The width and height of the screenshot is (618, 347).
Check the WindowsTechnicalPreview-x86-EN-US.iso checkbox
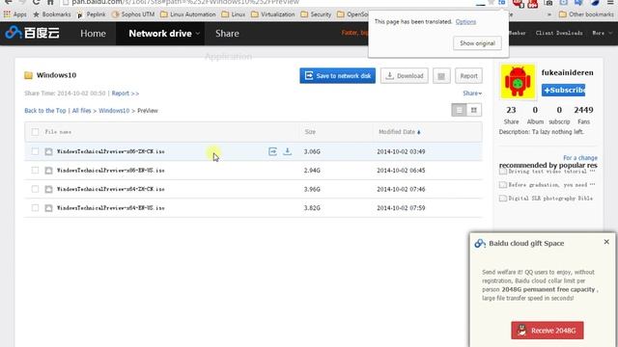[35, 171]
